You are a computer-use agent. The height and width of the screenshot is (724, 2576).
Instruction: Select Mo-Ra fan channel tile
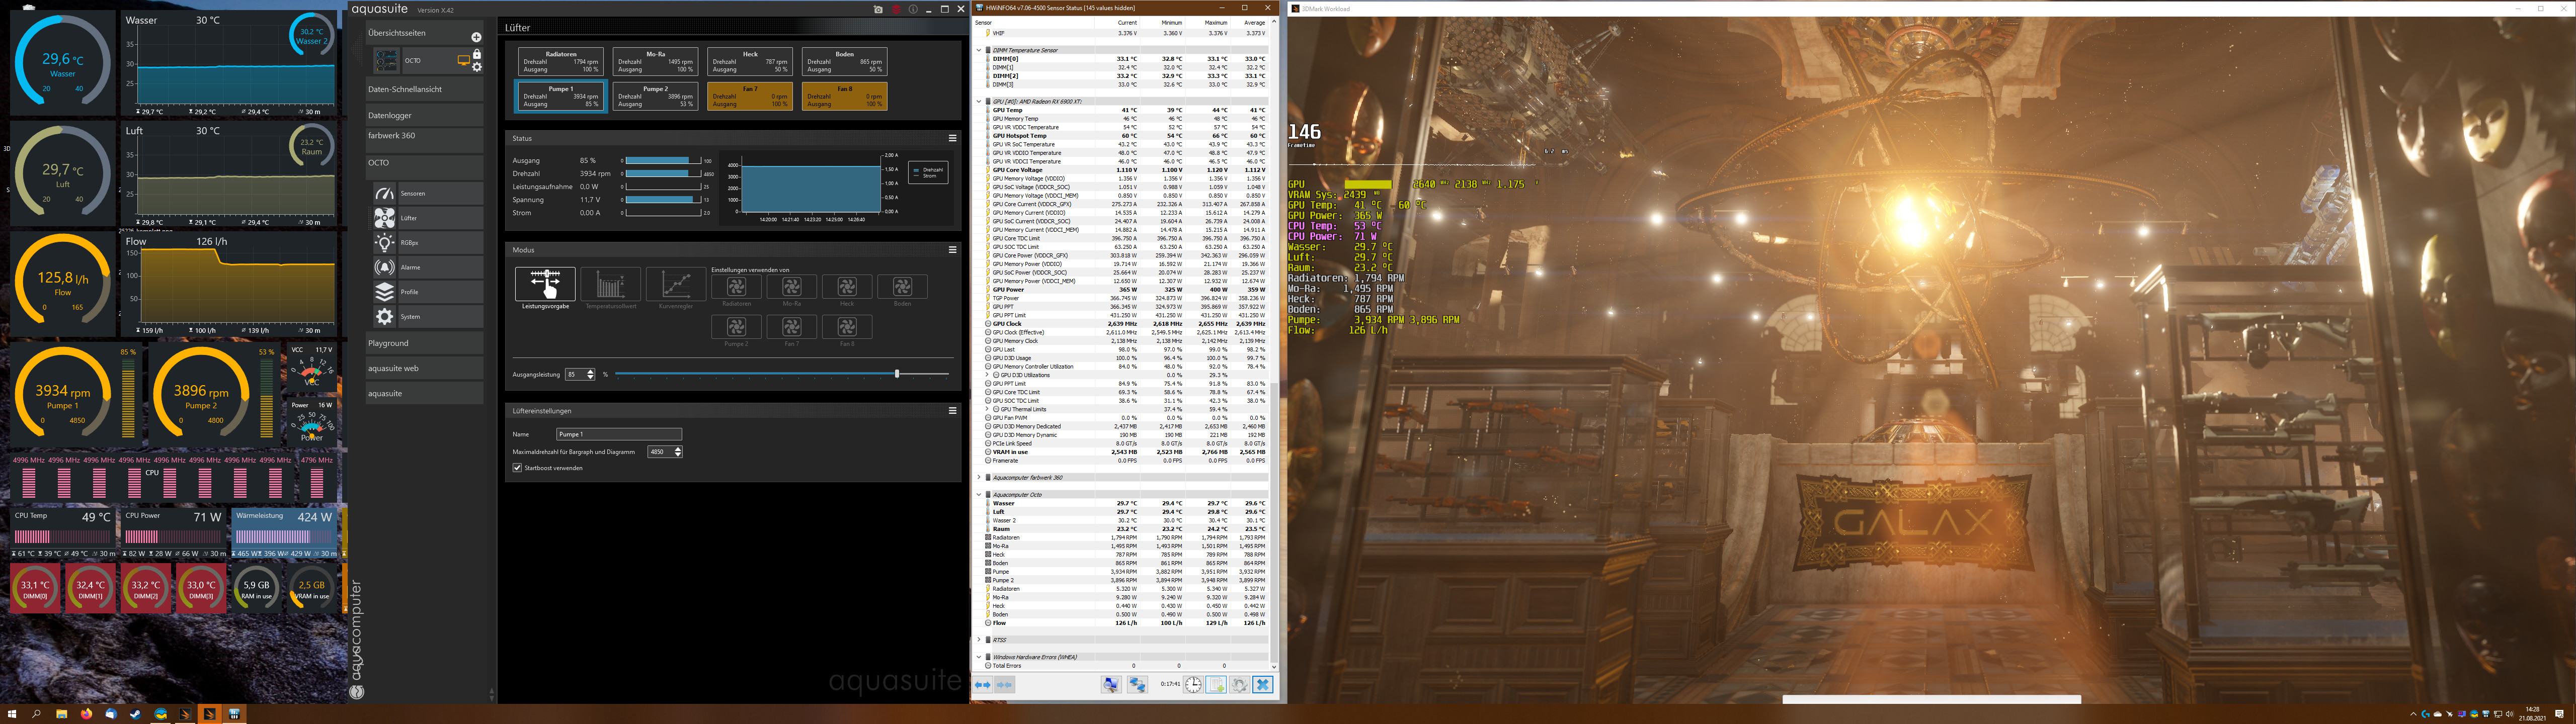point(655,61)
